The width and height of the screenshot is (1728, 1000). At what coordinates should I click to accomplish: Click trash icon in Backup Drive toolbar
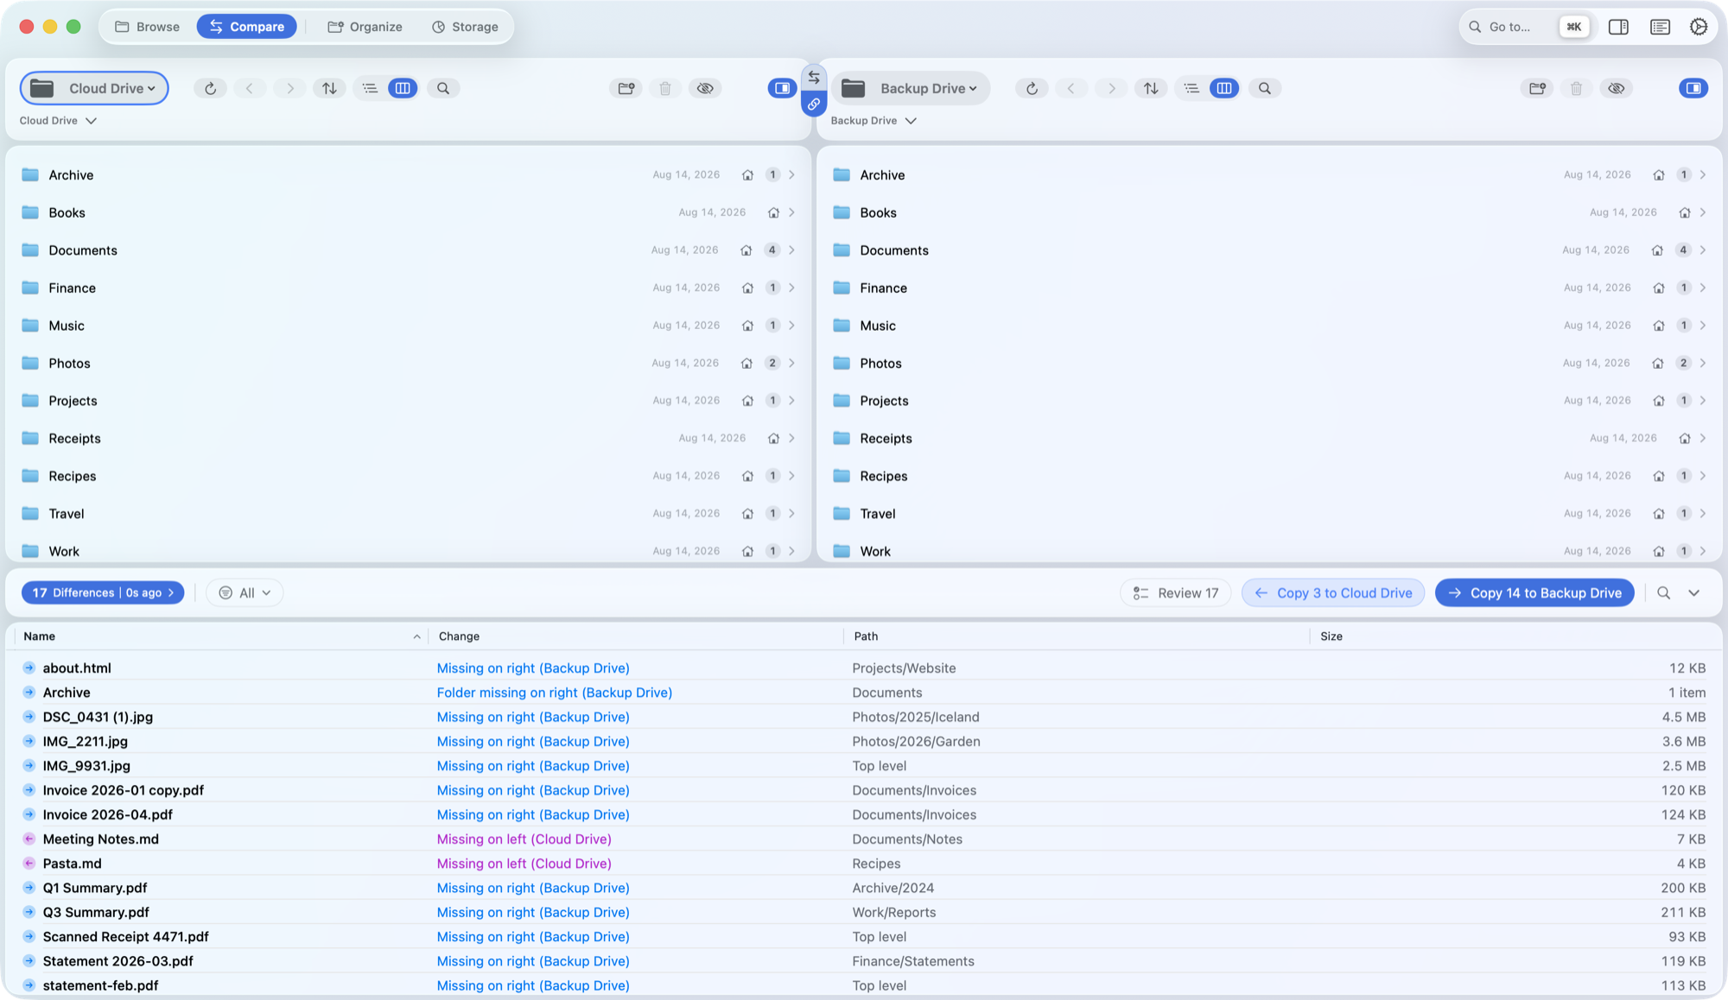tap(1577, 88)
